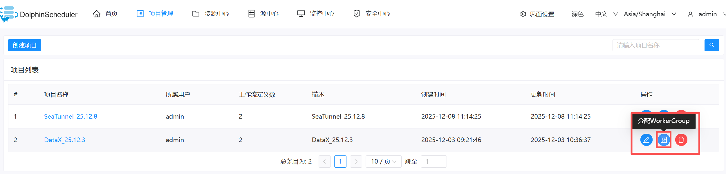Screen dimensions: 726x174
Task: Open the 资源中心 menu
Action: pos(211,14)
